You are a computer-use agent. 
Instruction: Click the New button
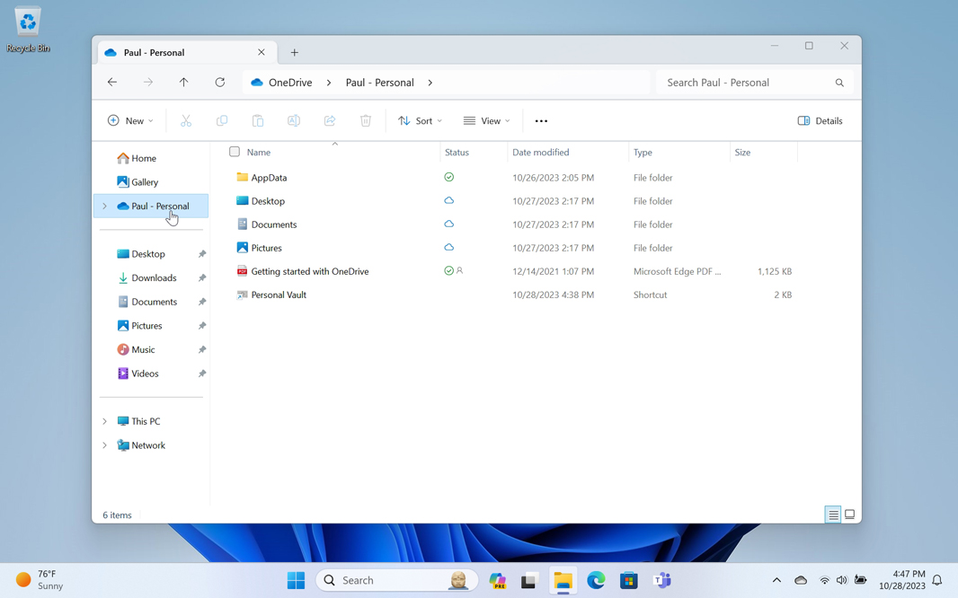(130, 121)
